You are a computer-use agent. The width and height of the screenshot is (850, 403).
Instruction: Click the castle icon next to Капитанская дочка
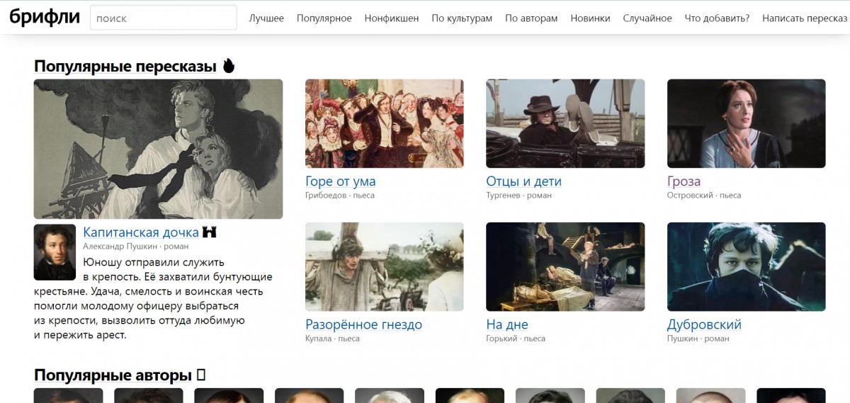(209, 232)
